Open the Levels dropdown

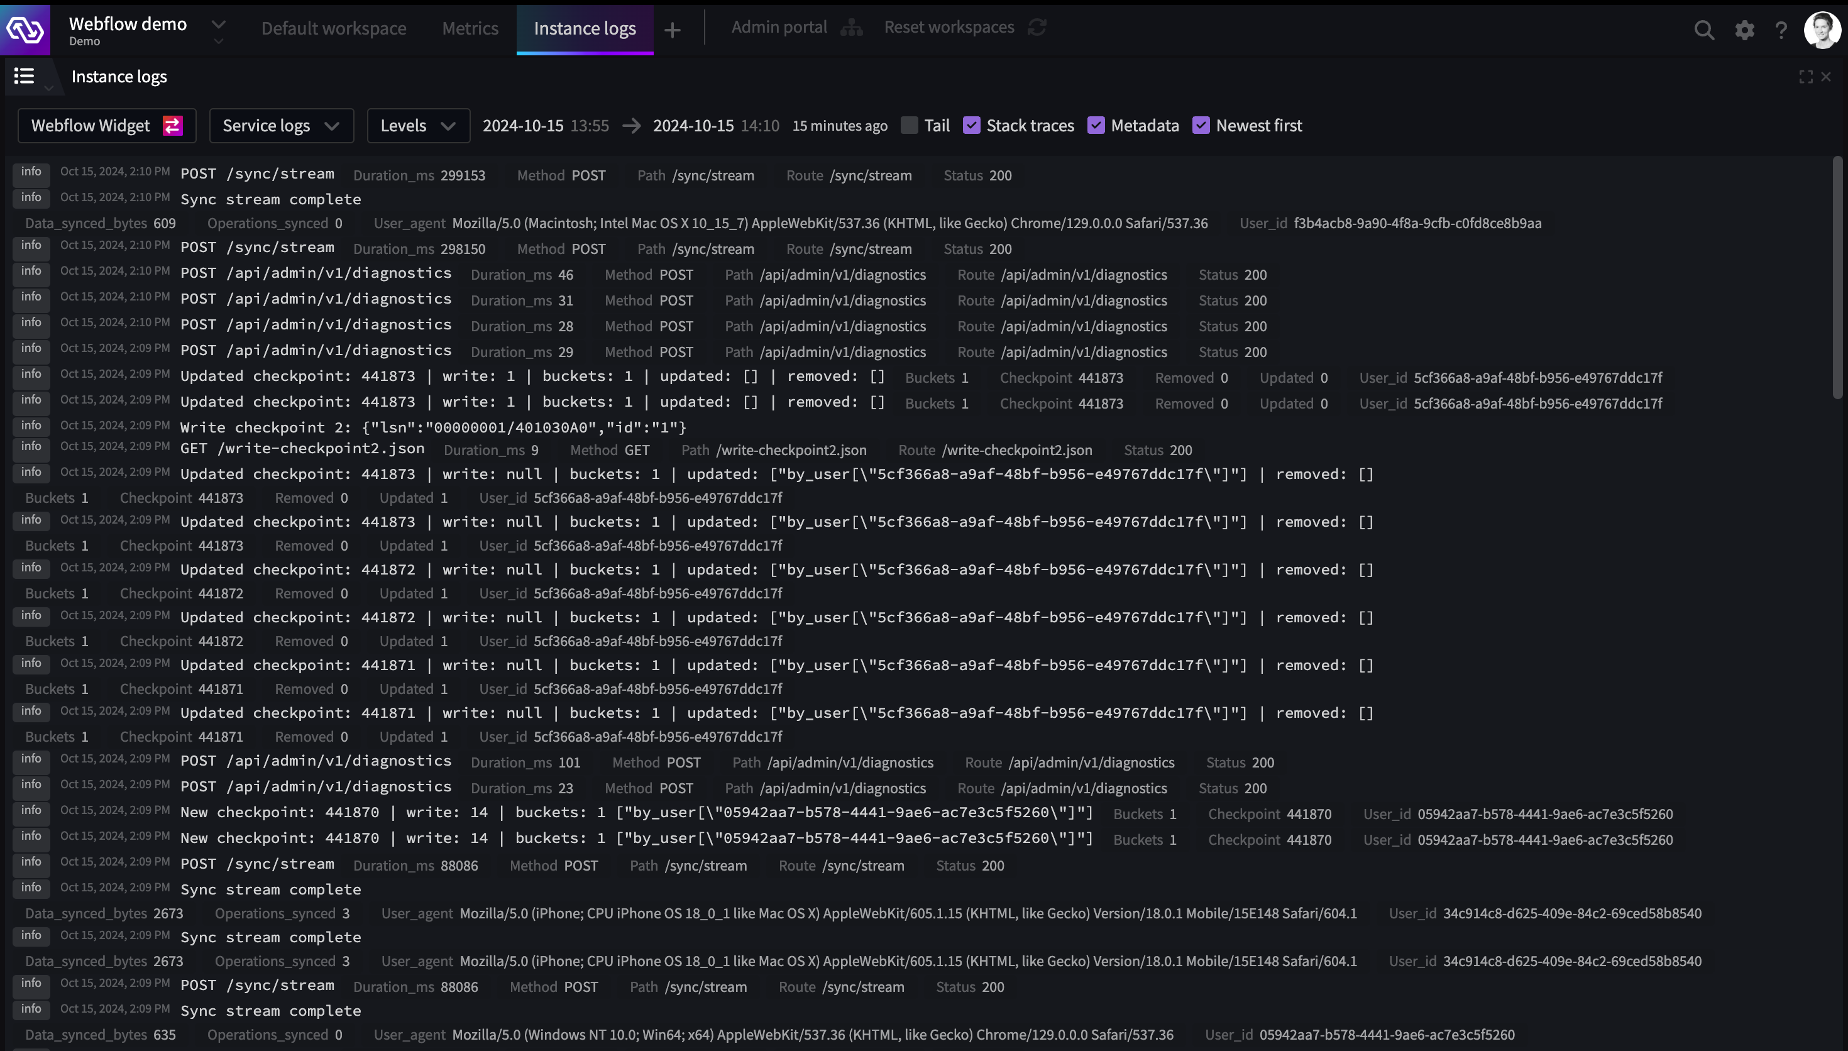tap(419, 126)
